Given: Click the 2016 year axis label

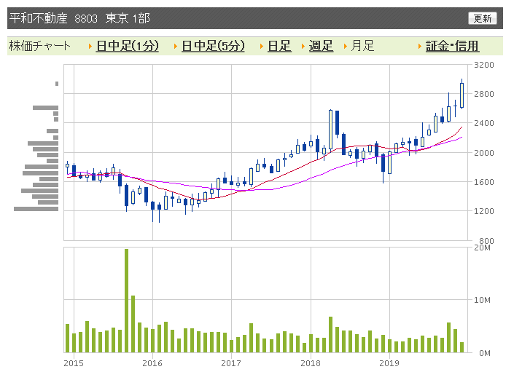Looking at the screenshot, I should [152, 363].
